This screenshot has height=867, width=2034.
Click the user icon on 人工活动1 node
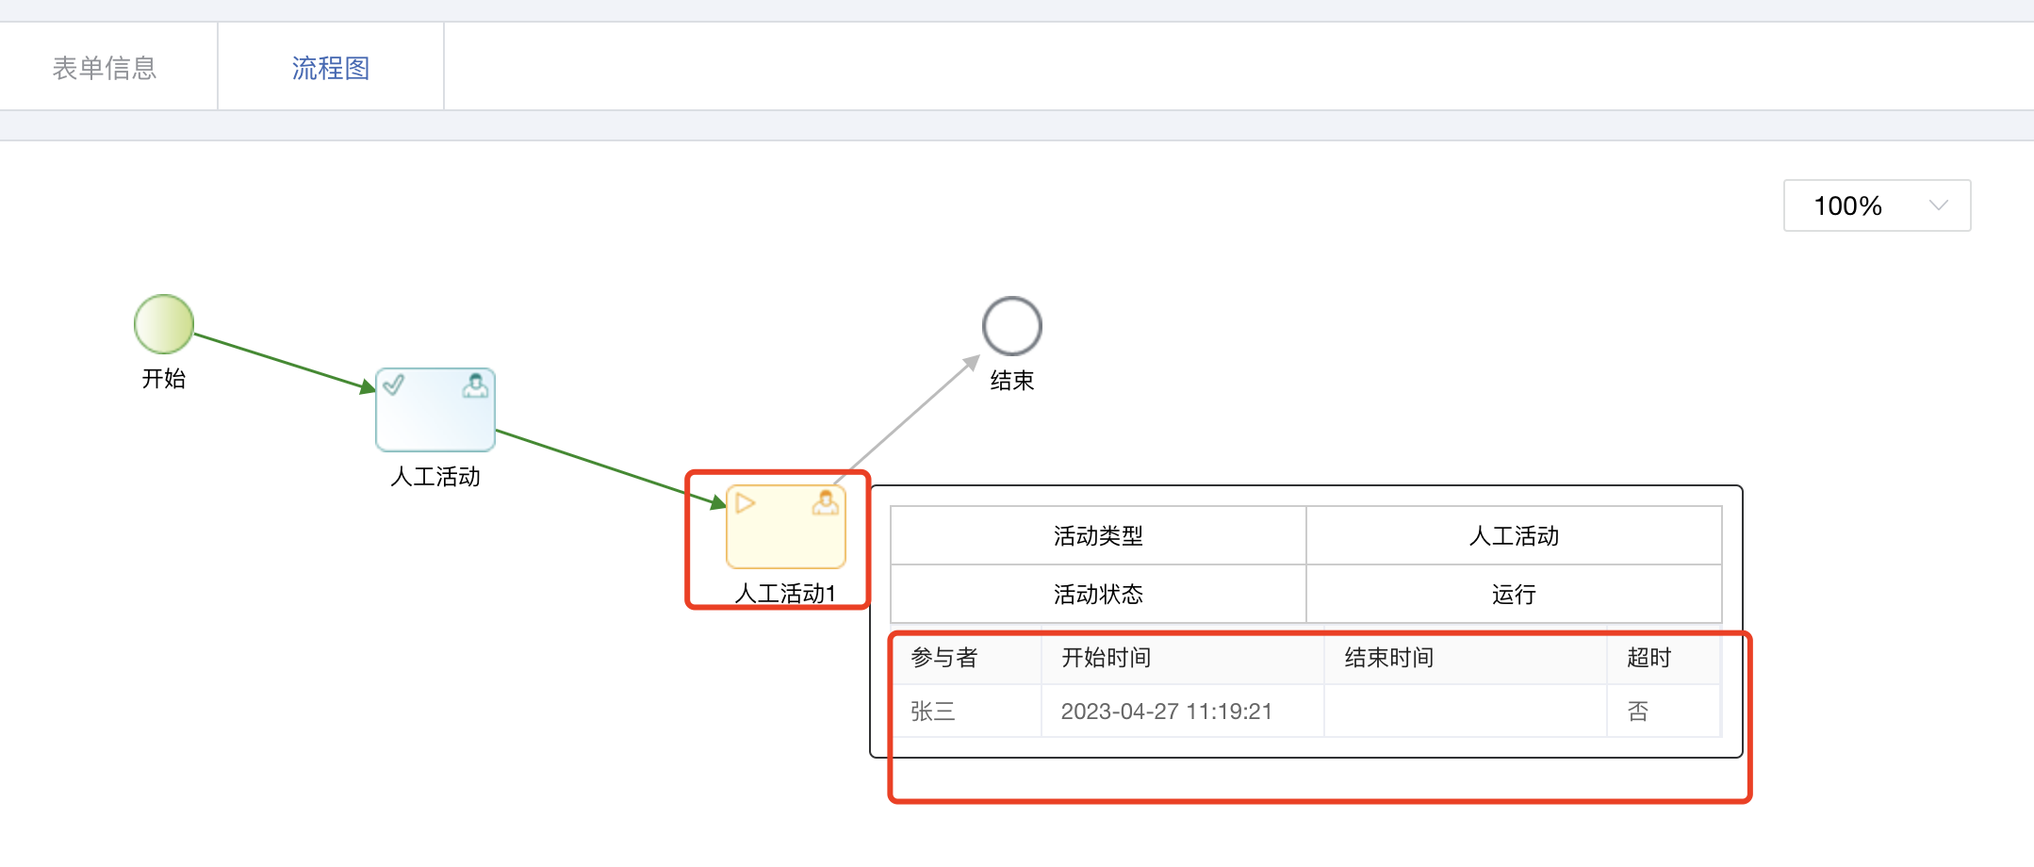[x=826, y=502]
